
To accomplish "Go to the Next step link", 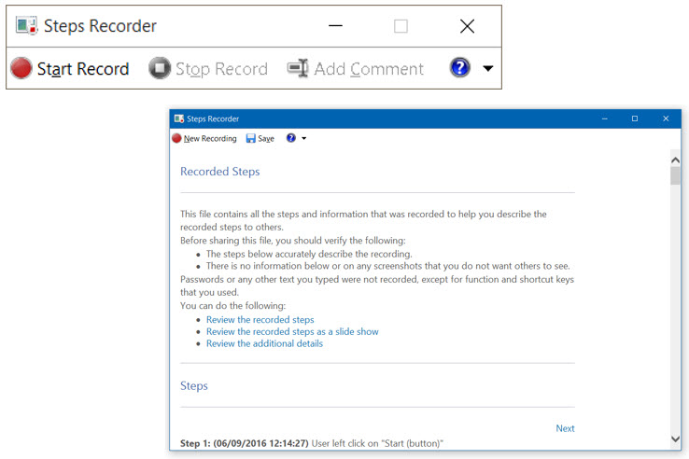I will click(565, 428).
